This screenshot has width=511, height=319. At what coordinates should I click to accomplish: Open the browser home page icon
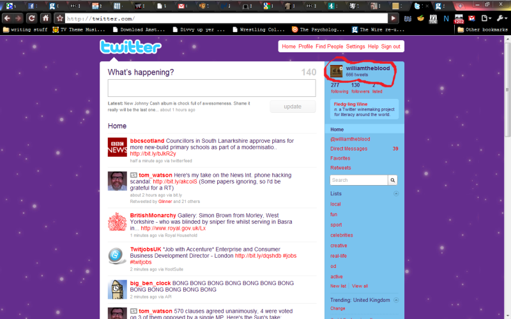45,19
